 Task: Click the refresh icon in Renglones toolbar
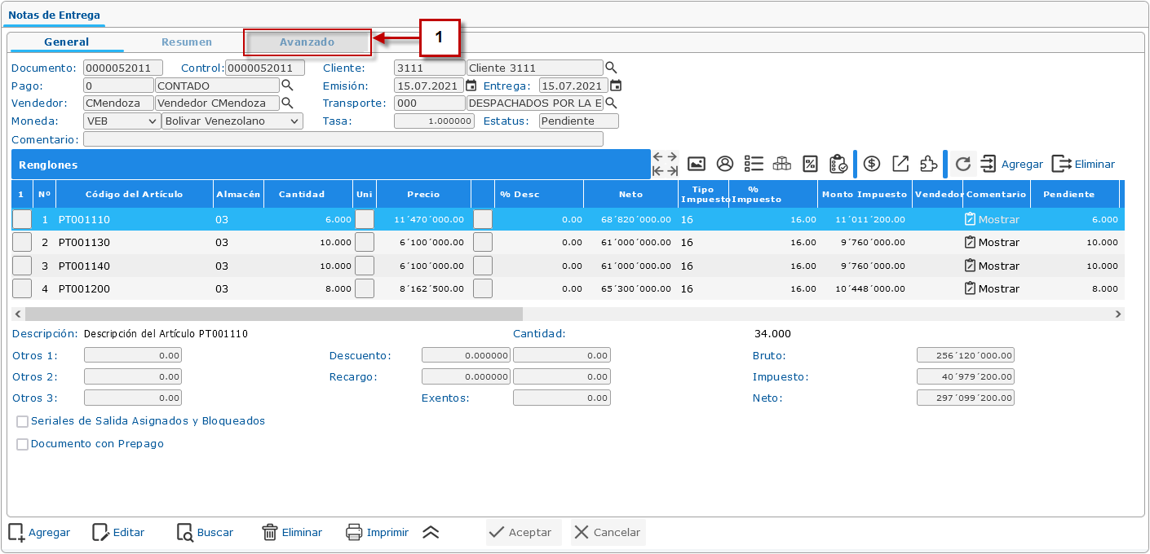tap(962, 164)
